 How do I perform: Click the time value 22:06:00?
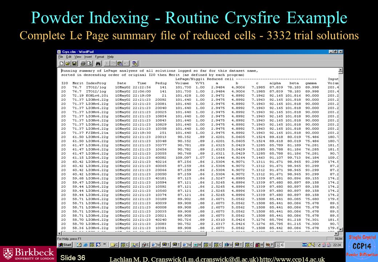[142, 91]
